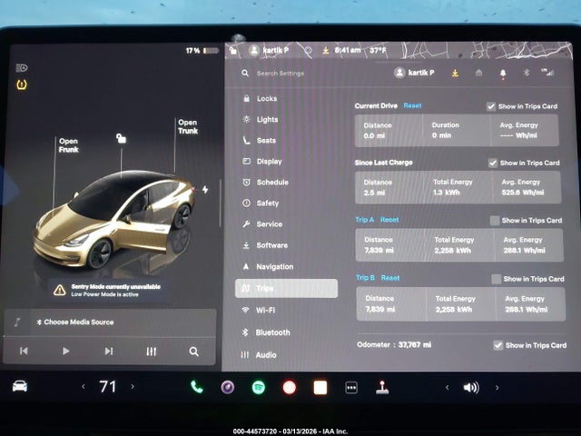Reset the Current Drive stats

click(412, 105)
